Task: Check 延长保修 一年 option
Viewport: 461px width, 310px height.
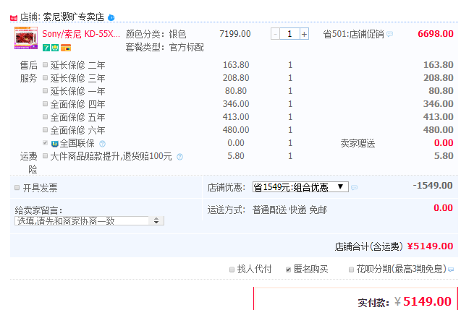Action: point(45,91)
